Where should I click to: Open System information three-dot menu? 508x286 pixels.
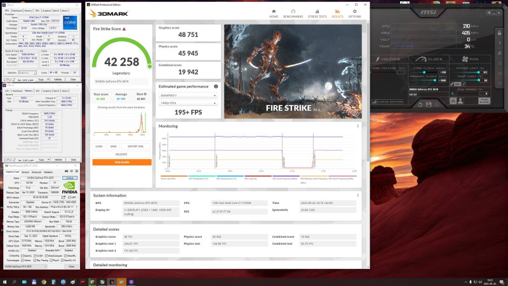click(358, 196)
